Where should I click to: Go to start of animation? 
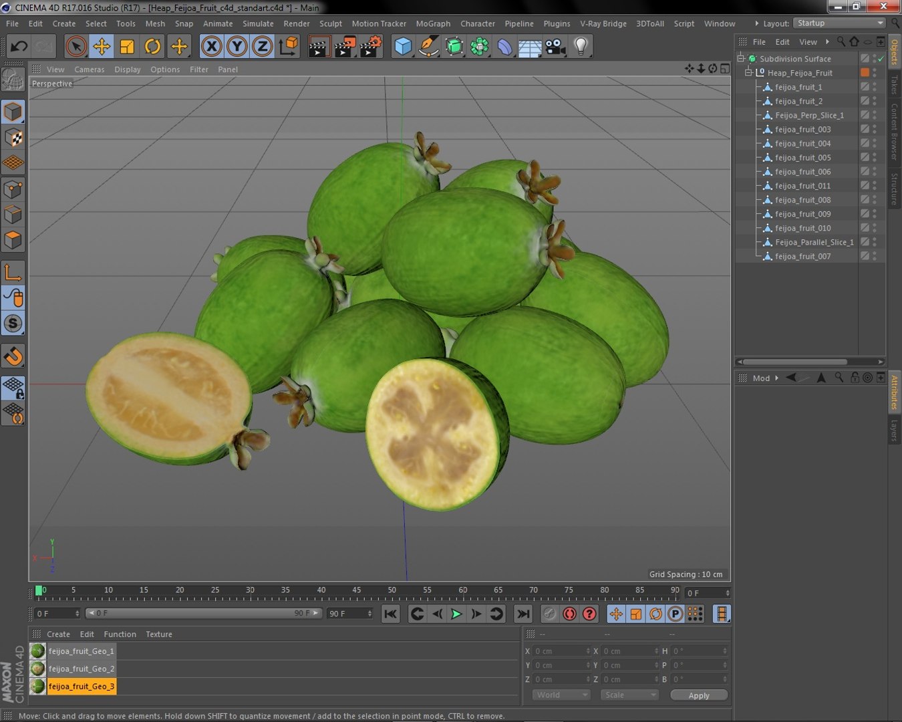tap(391, 614)
